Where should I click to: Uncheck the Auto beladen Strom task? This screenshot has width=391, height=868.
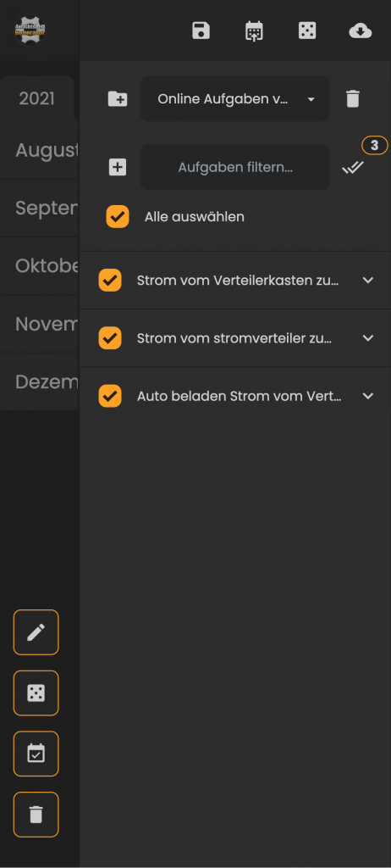coord(109,396)
